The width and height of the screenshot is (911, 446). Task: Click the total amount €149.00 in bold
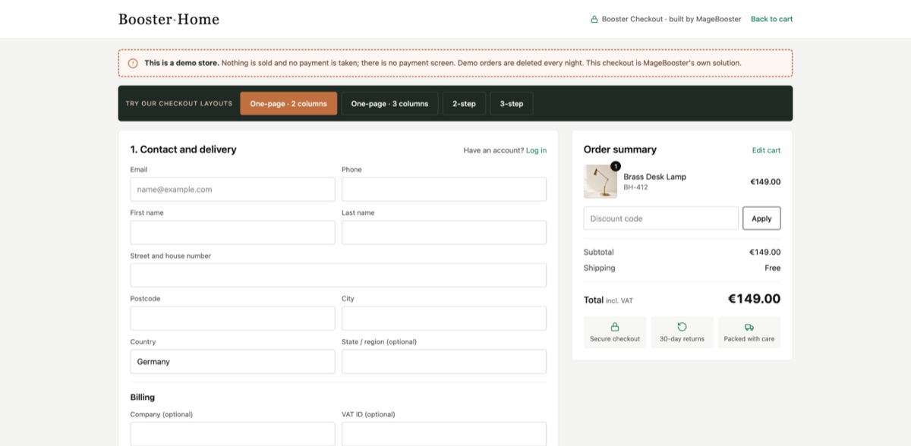click(x=754, y=299)
